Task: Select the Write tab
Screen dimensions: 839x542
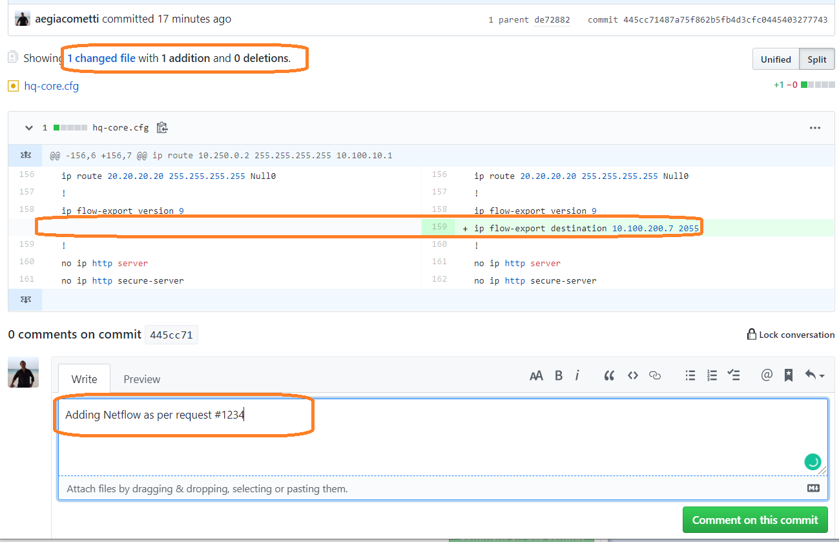Action: pyautogui.click(x=84, y=379)
